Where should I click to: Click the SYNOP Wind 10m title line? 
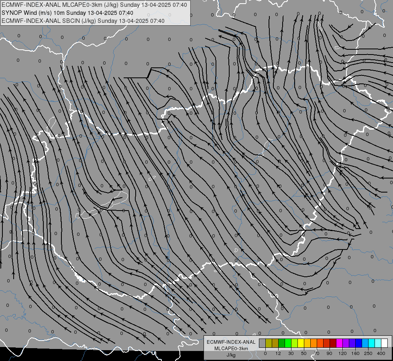tap(67, 13)
